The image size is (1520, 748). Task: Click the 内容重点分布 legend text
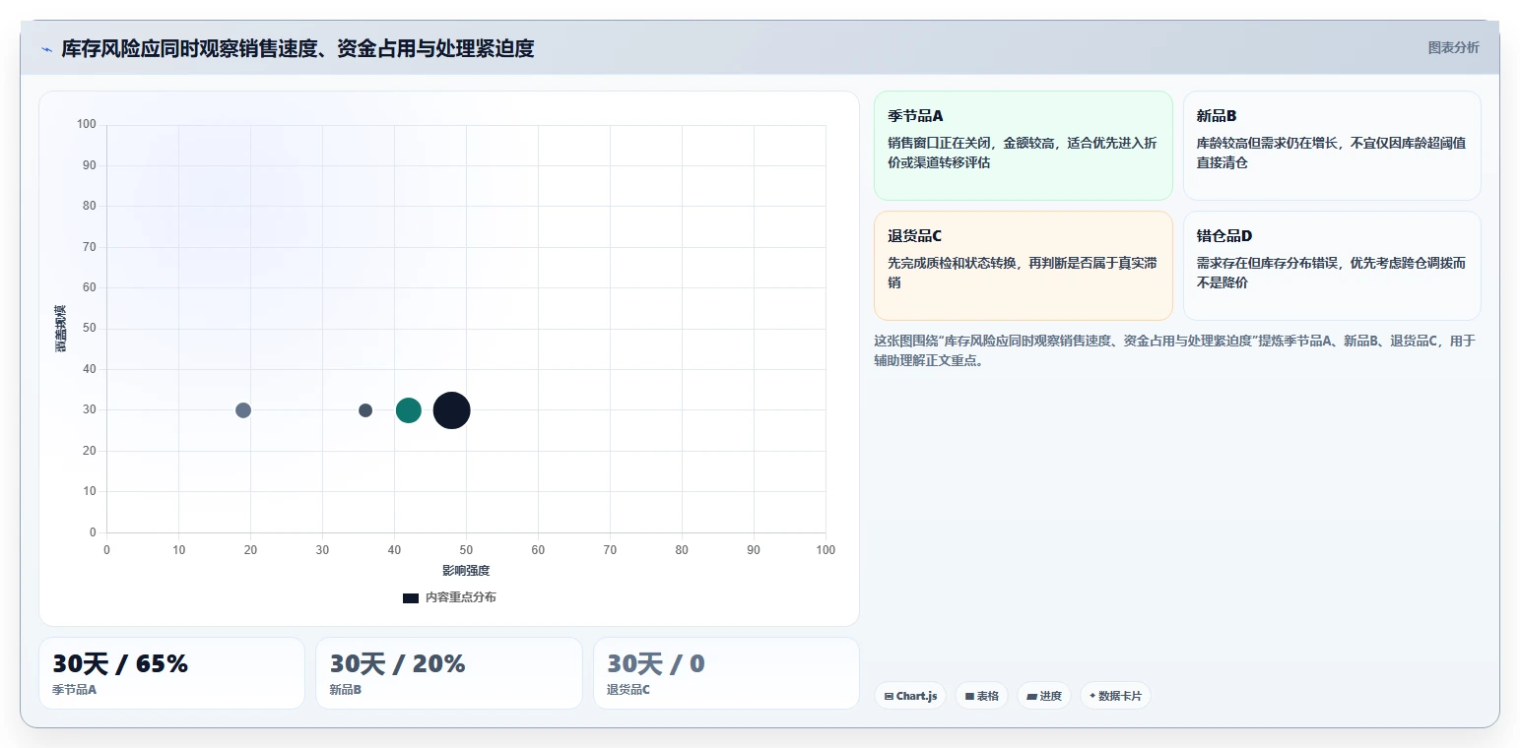461,598
